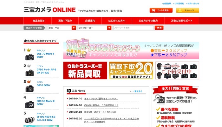Open 三宝カメラの魅力 navigation tab
The width and height of the screenshot is (222, 127).
click(148, 21)
